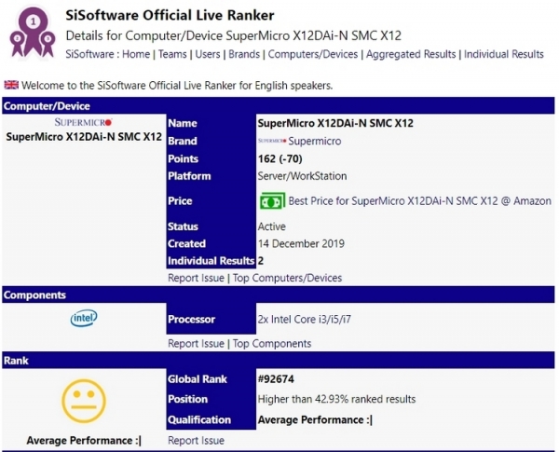
Task: Click Report Issue under the Rank section
Action: coord(196,441)
